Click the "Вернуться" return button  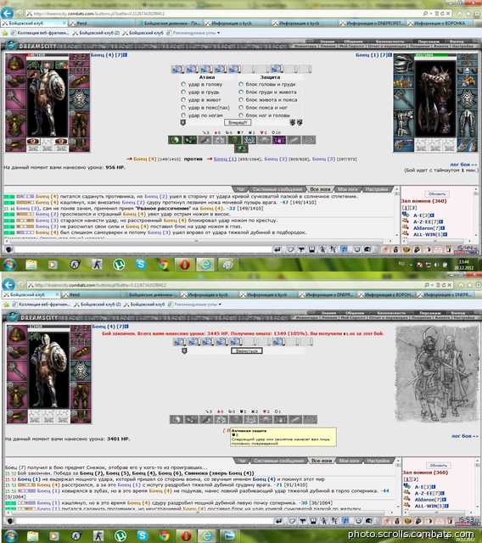click(247, 350)
